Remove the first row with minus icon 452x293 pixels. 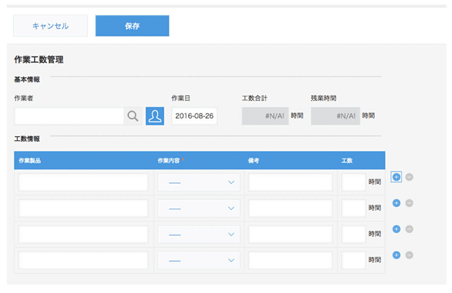(x=409, y=177)
